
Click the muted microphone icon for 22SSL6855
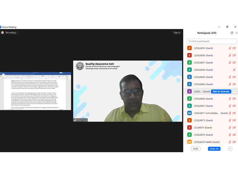pos(230,48)
